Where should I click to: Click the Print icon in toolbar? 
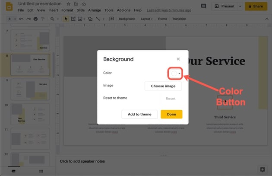click(35, 19)
